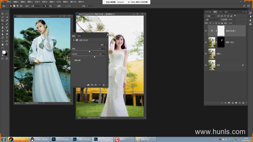Open the Filter menu
The height and width of the screenshot is (142, 253).
coord(52,2)
